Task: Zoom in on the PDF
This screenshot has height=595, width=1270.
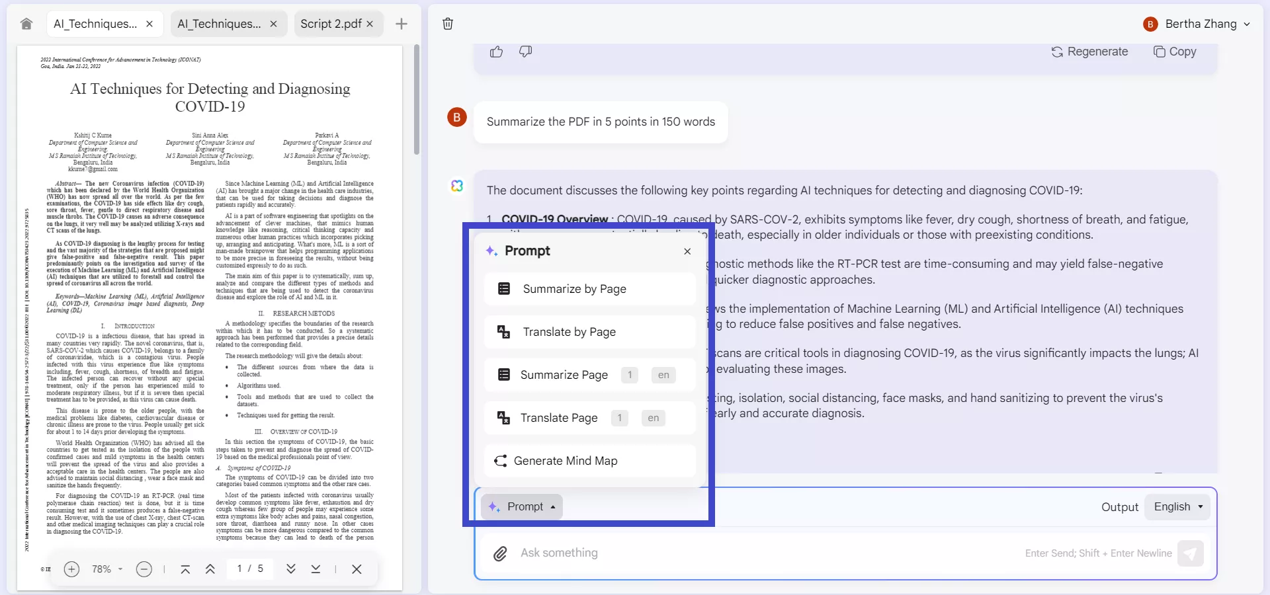Action: point(71,569)
